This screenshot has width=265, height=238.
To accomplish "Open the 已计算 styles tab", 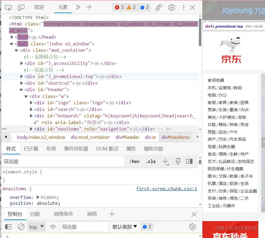I will (x=31, y=149).
